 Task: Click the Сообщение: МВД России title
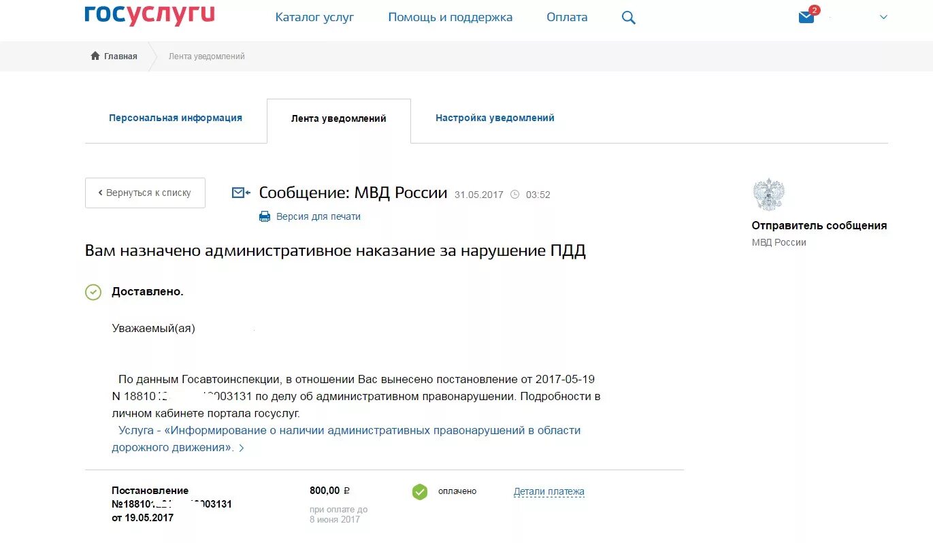tap(353, 193)
